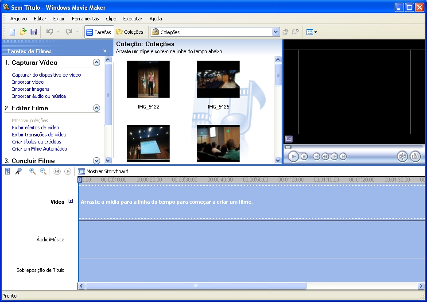Click the Importar vídeo link

point(28,82)
